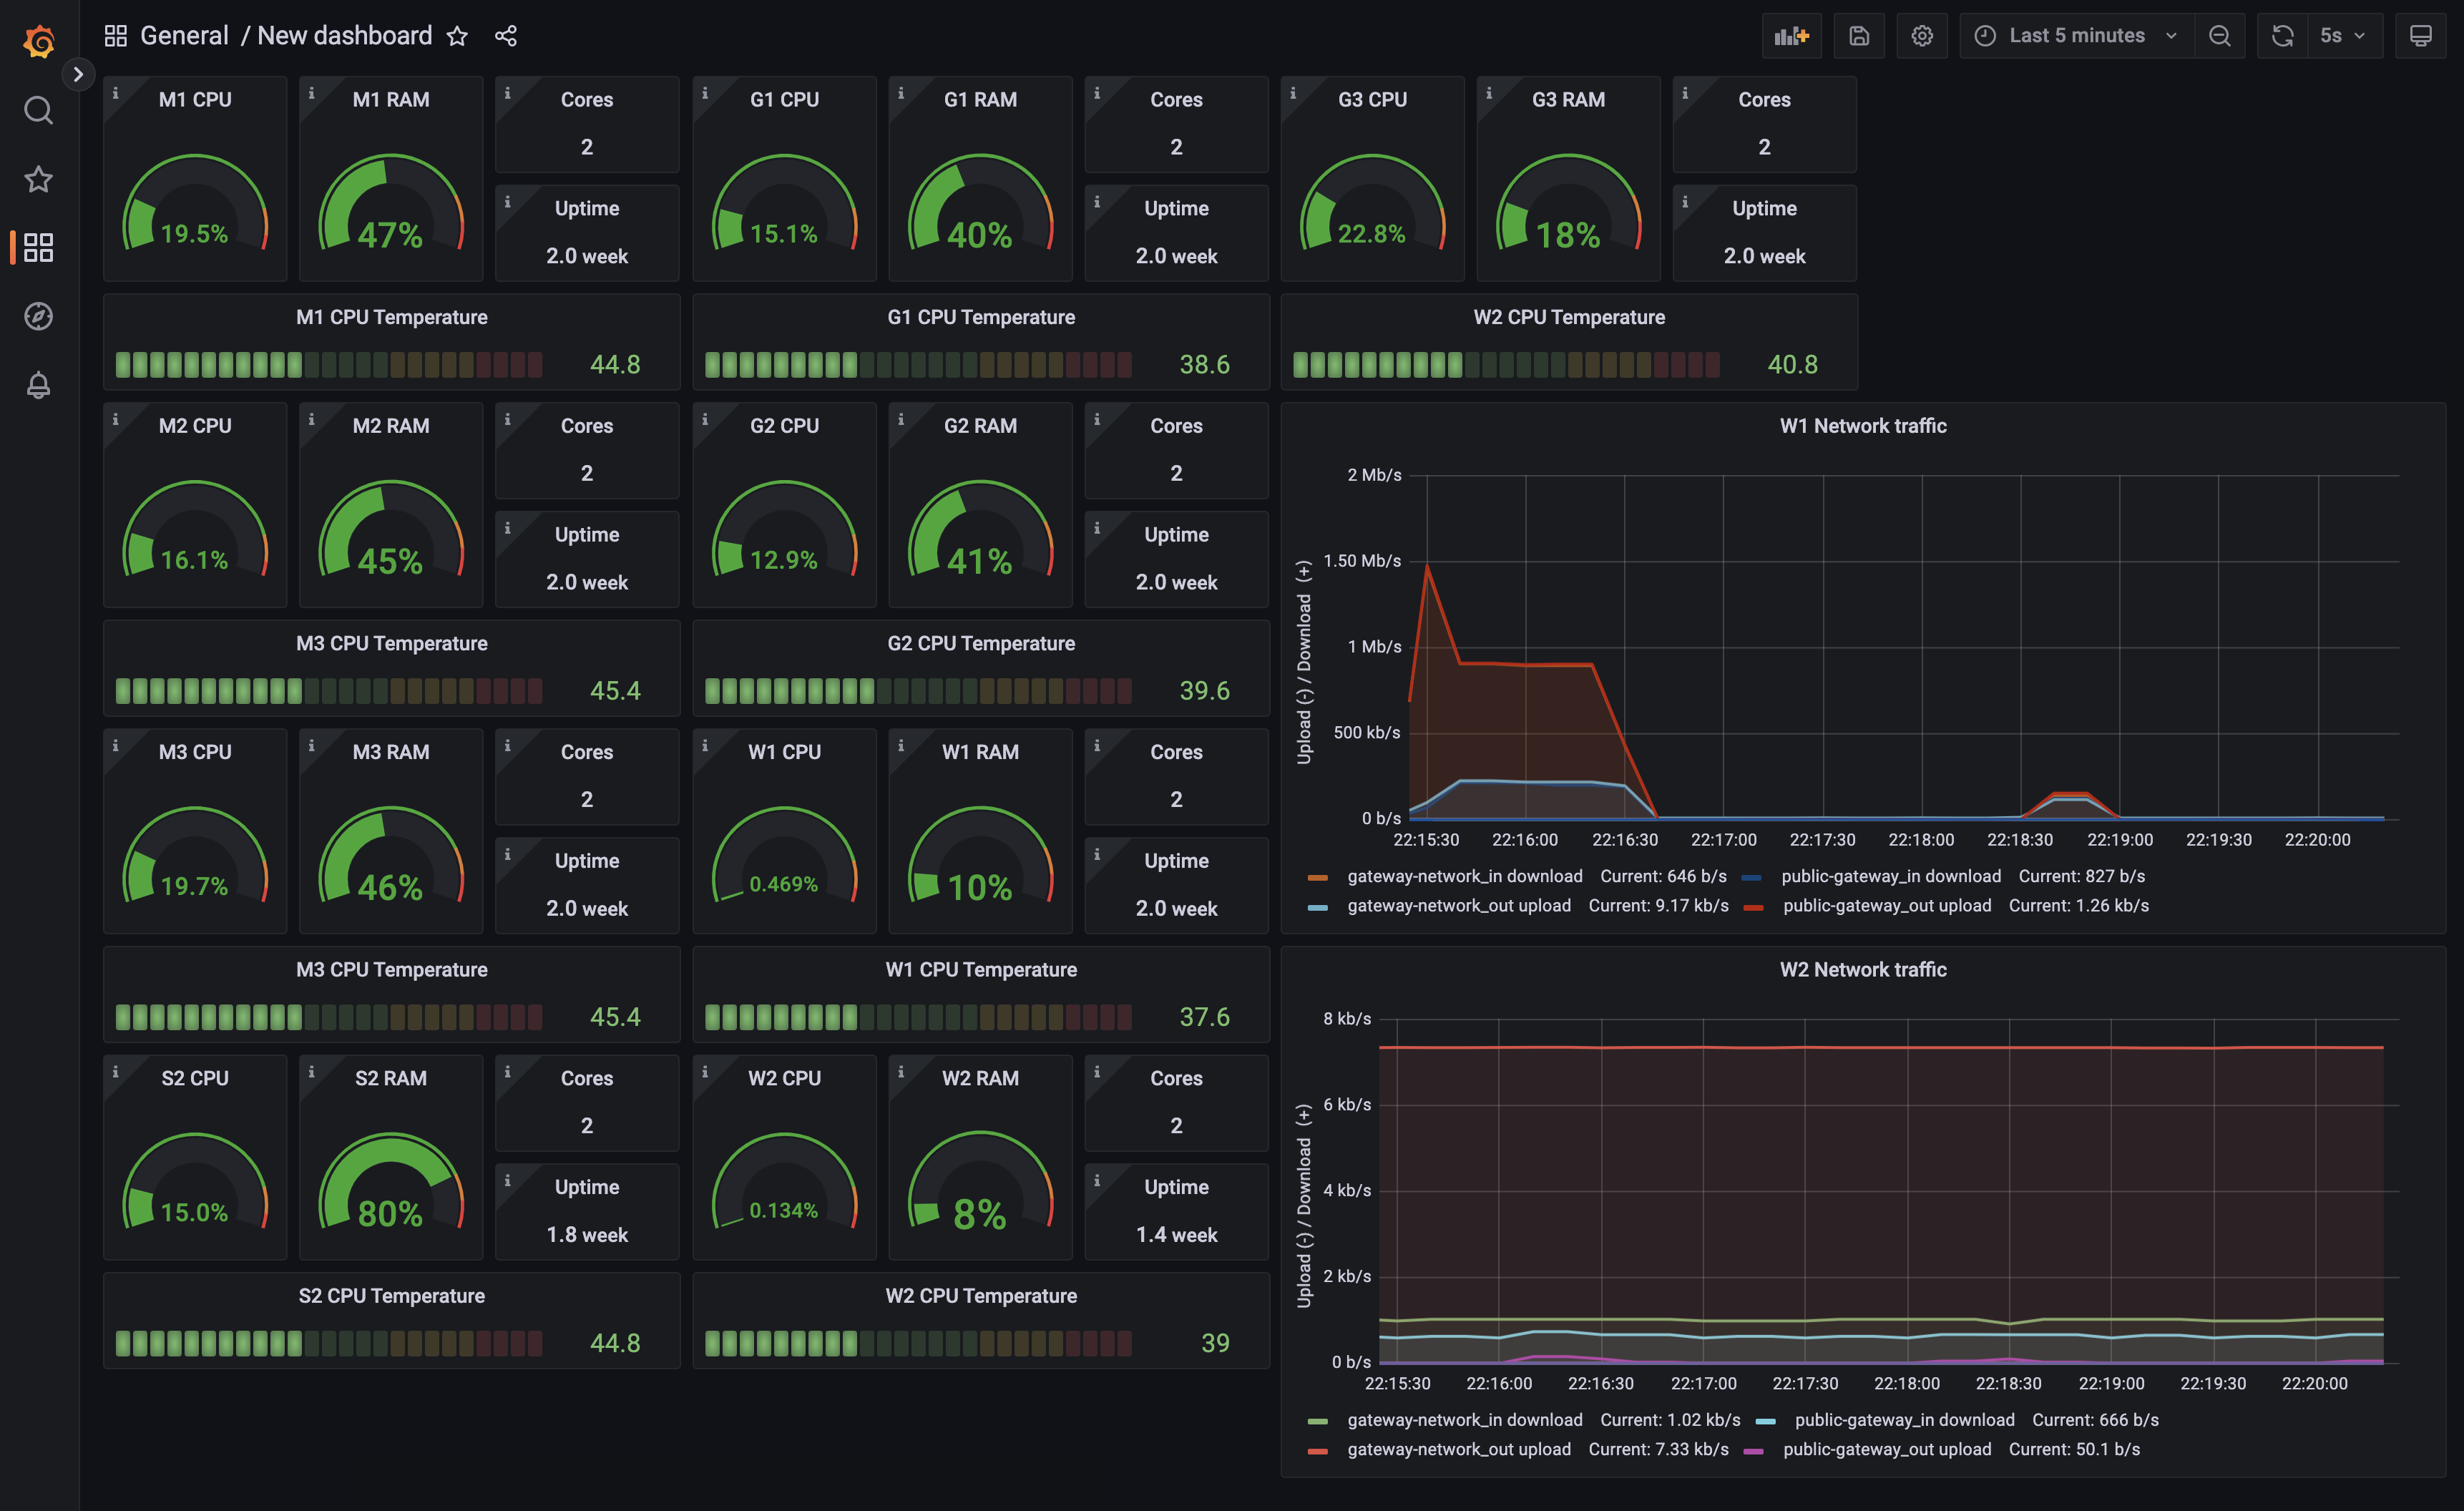Toggle gateway-network_in download series in W1 legend
2464x1511 pixels.
pyautogui.click(x=1464, y=876)
